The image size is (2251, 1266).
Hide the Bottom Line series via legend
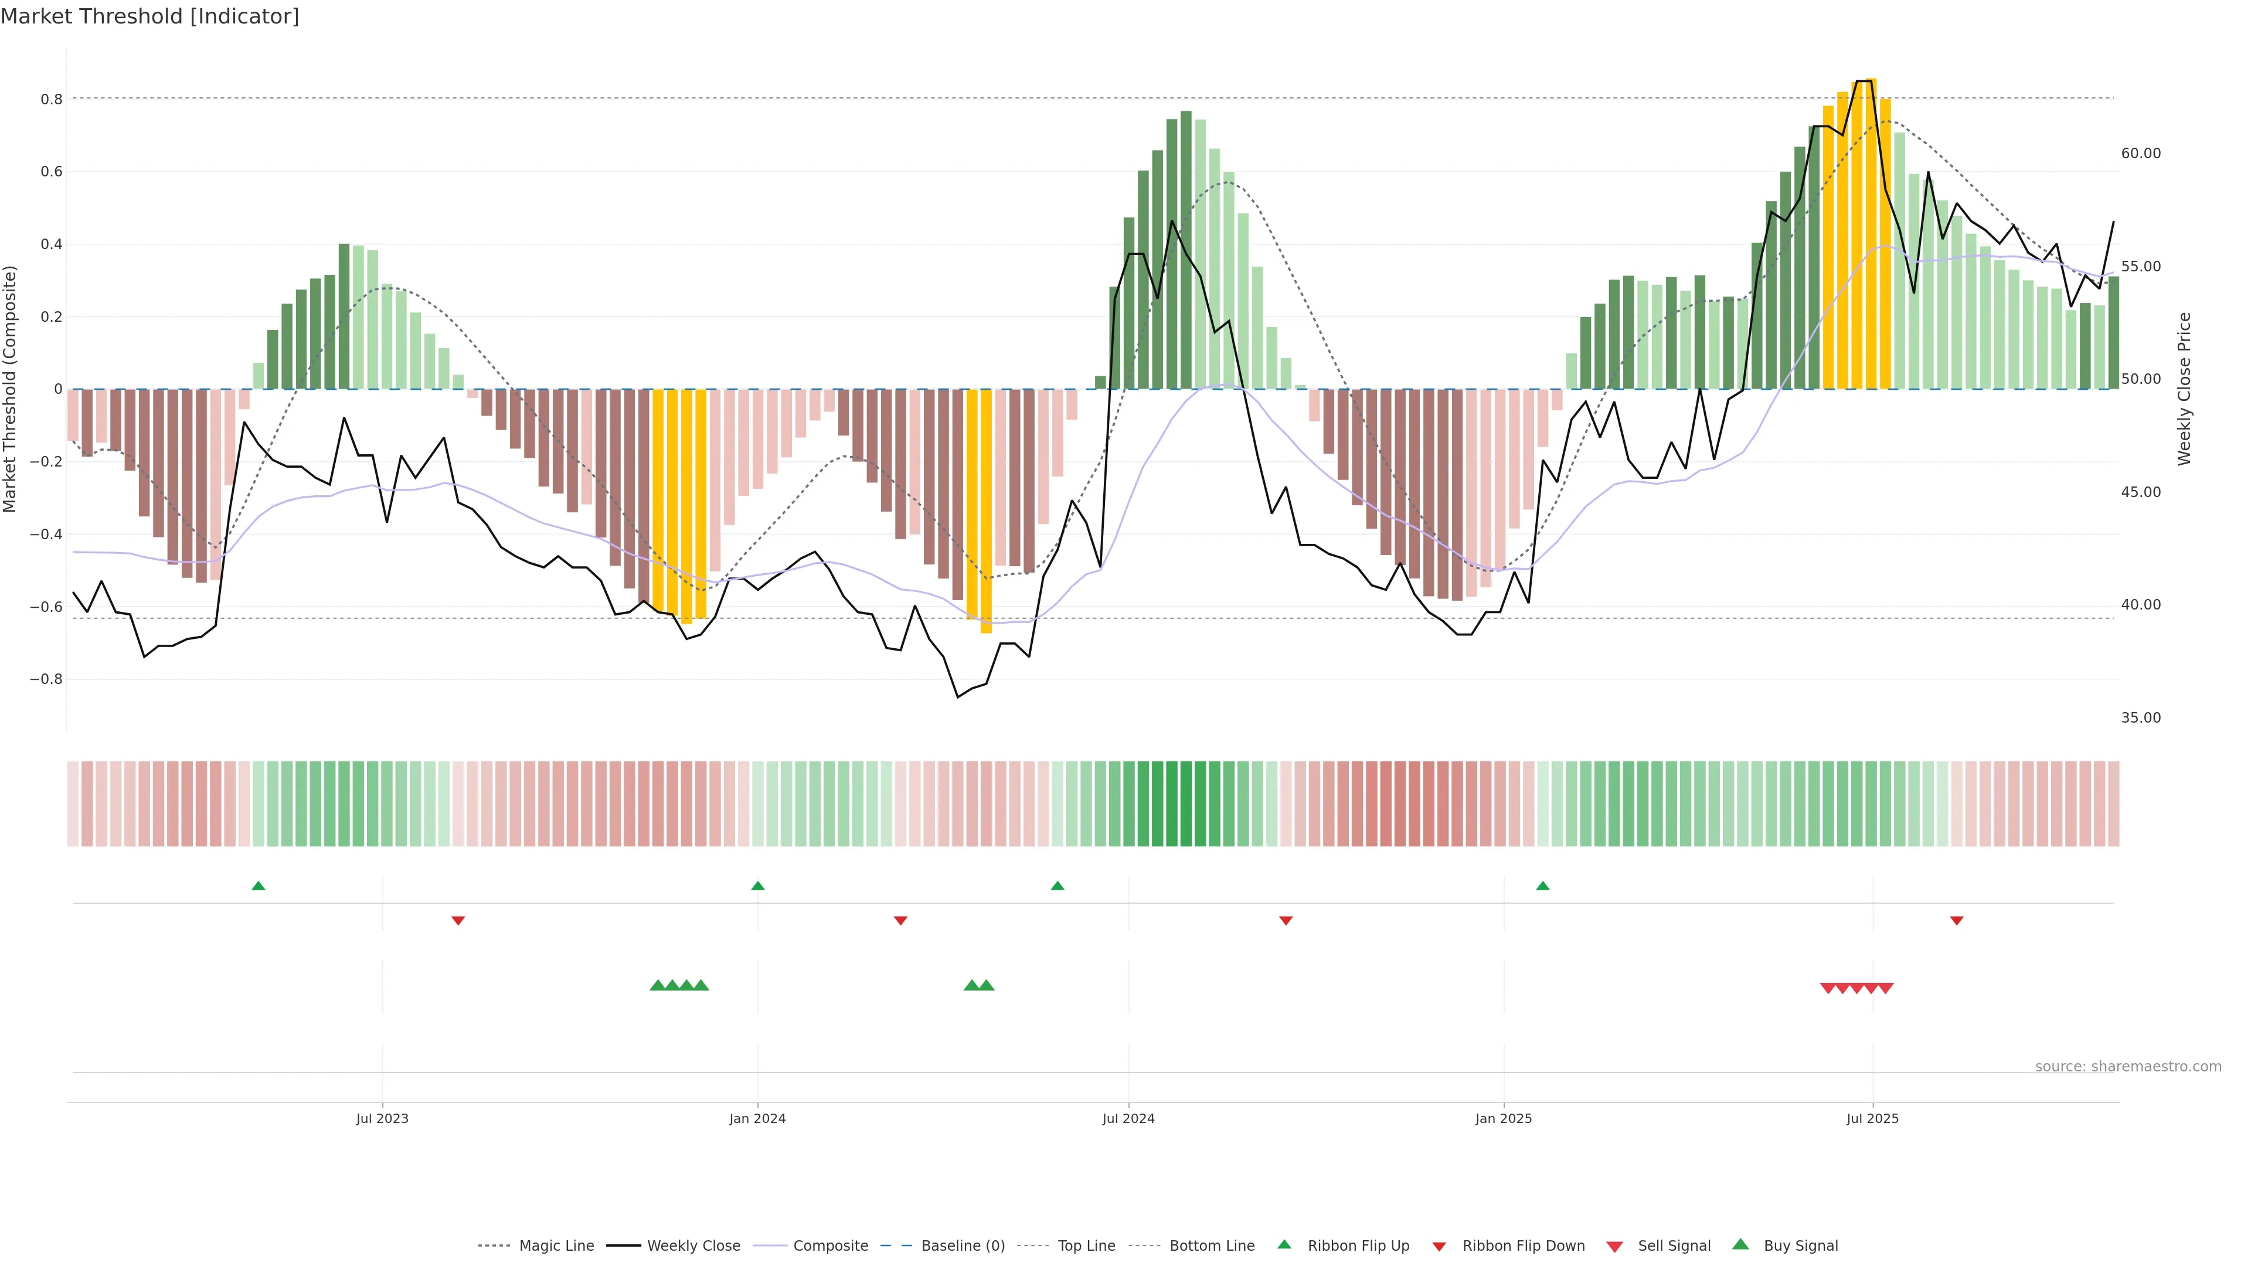coord(1211,1246)
